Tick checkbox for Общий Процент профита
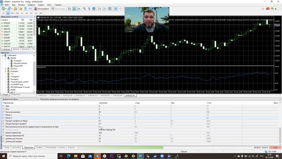This screenshot has height=159, width=282. 4,124
